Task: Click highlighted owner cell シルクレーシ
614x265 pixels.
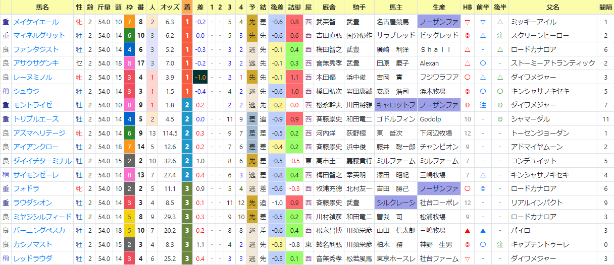Action: coord(395,202)
